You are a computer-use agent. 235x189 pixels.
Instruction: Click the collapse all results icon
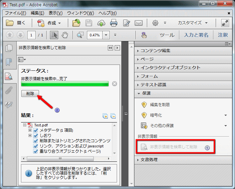click(113, 116)
